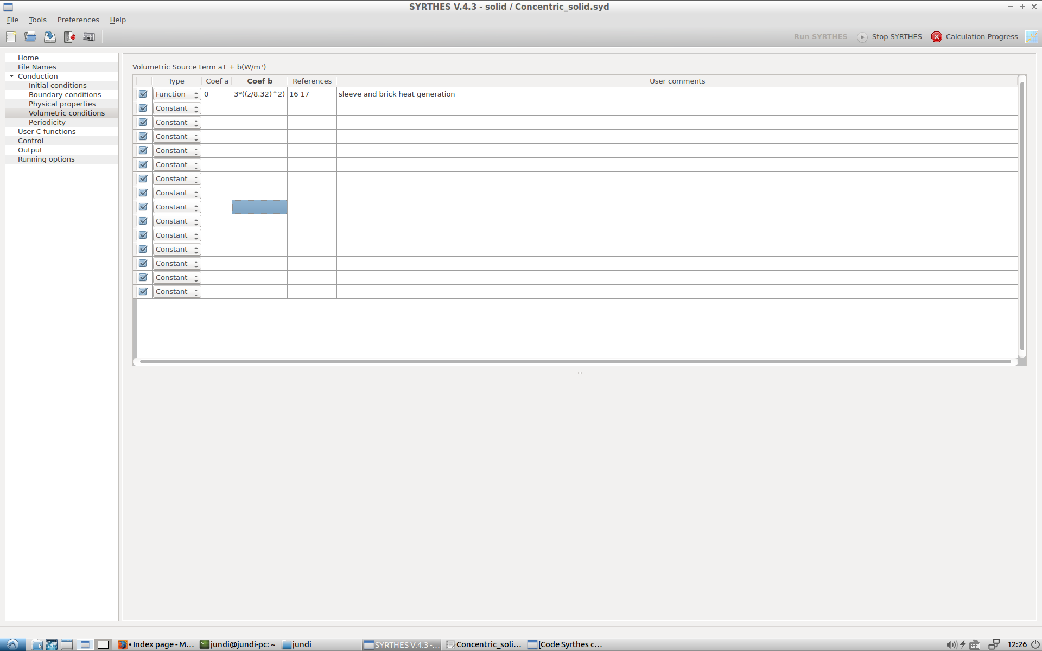Select Boundary conditions in the tree

pyautogui.click(x=65, y=95)
